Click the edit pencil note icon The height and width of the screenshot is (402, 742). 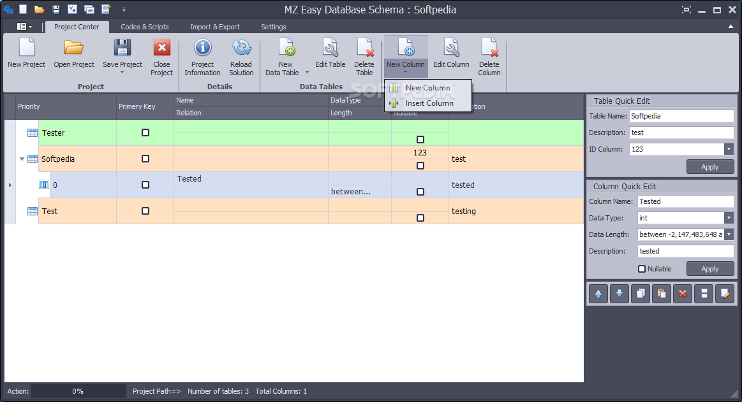pyautogui.click(x=725, y=294)
